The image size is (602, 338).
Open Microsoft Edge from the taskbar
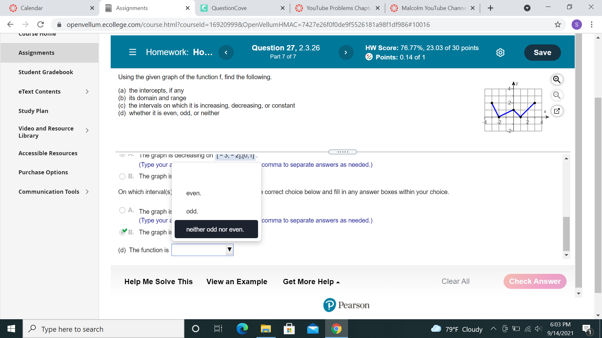click(x=242, y=329)
